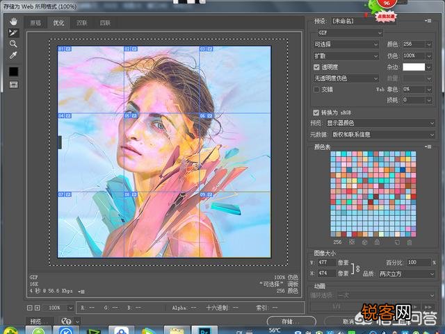Screen dimensions: 445x334
Task: Select the Zoom tool in left toolbar
Action: pyautogui.click(x=13, y=44)
